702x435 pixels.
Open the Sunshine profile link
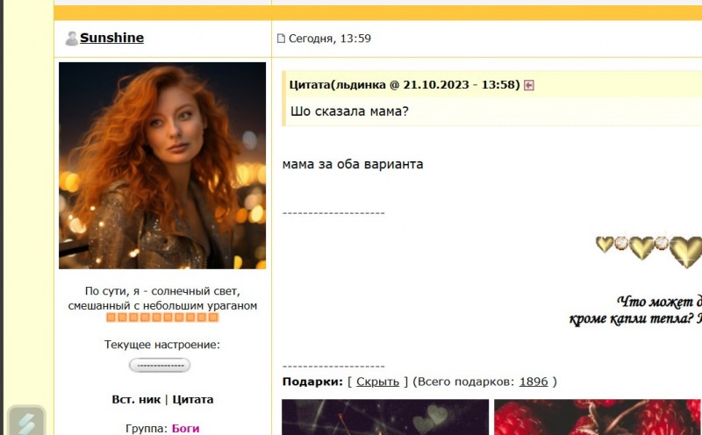tap(111, 38)
